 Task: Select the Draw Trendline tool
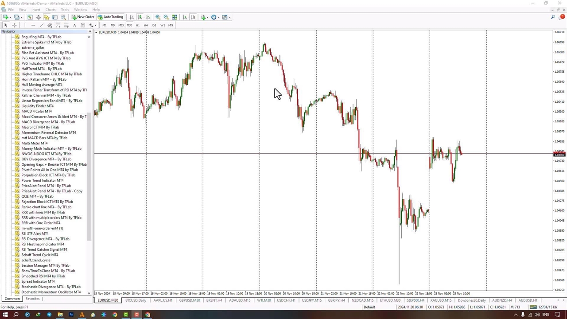pos(41,25)
